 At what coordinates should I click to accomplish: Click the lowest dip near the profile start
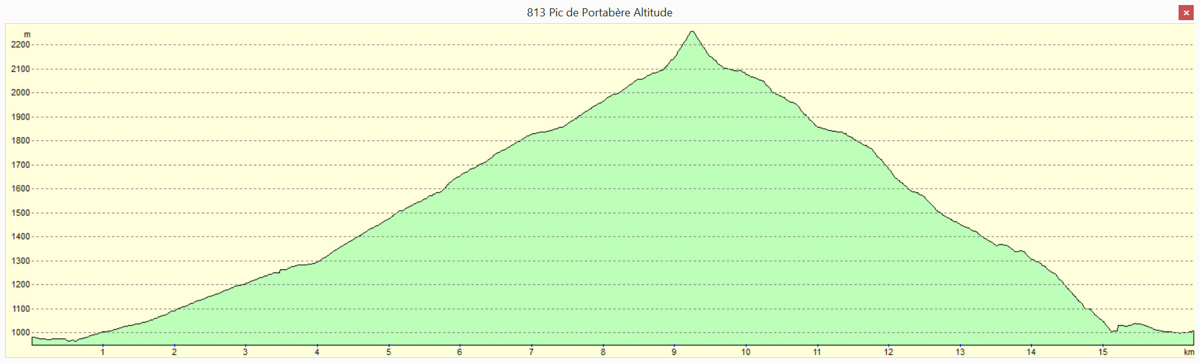coord(73,341)
